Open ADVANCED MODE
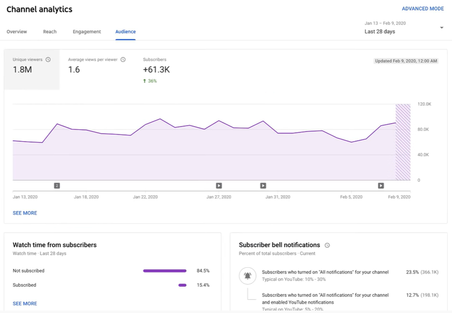 coord(423,8)
